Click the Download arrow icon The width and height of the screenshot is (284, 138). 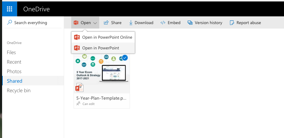tap(131, 23)
